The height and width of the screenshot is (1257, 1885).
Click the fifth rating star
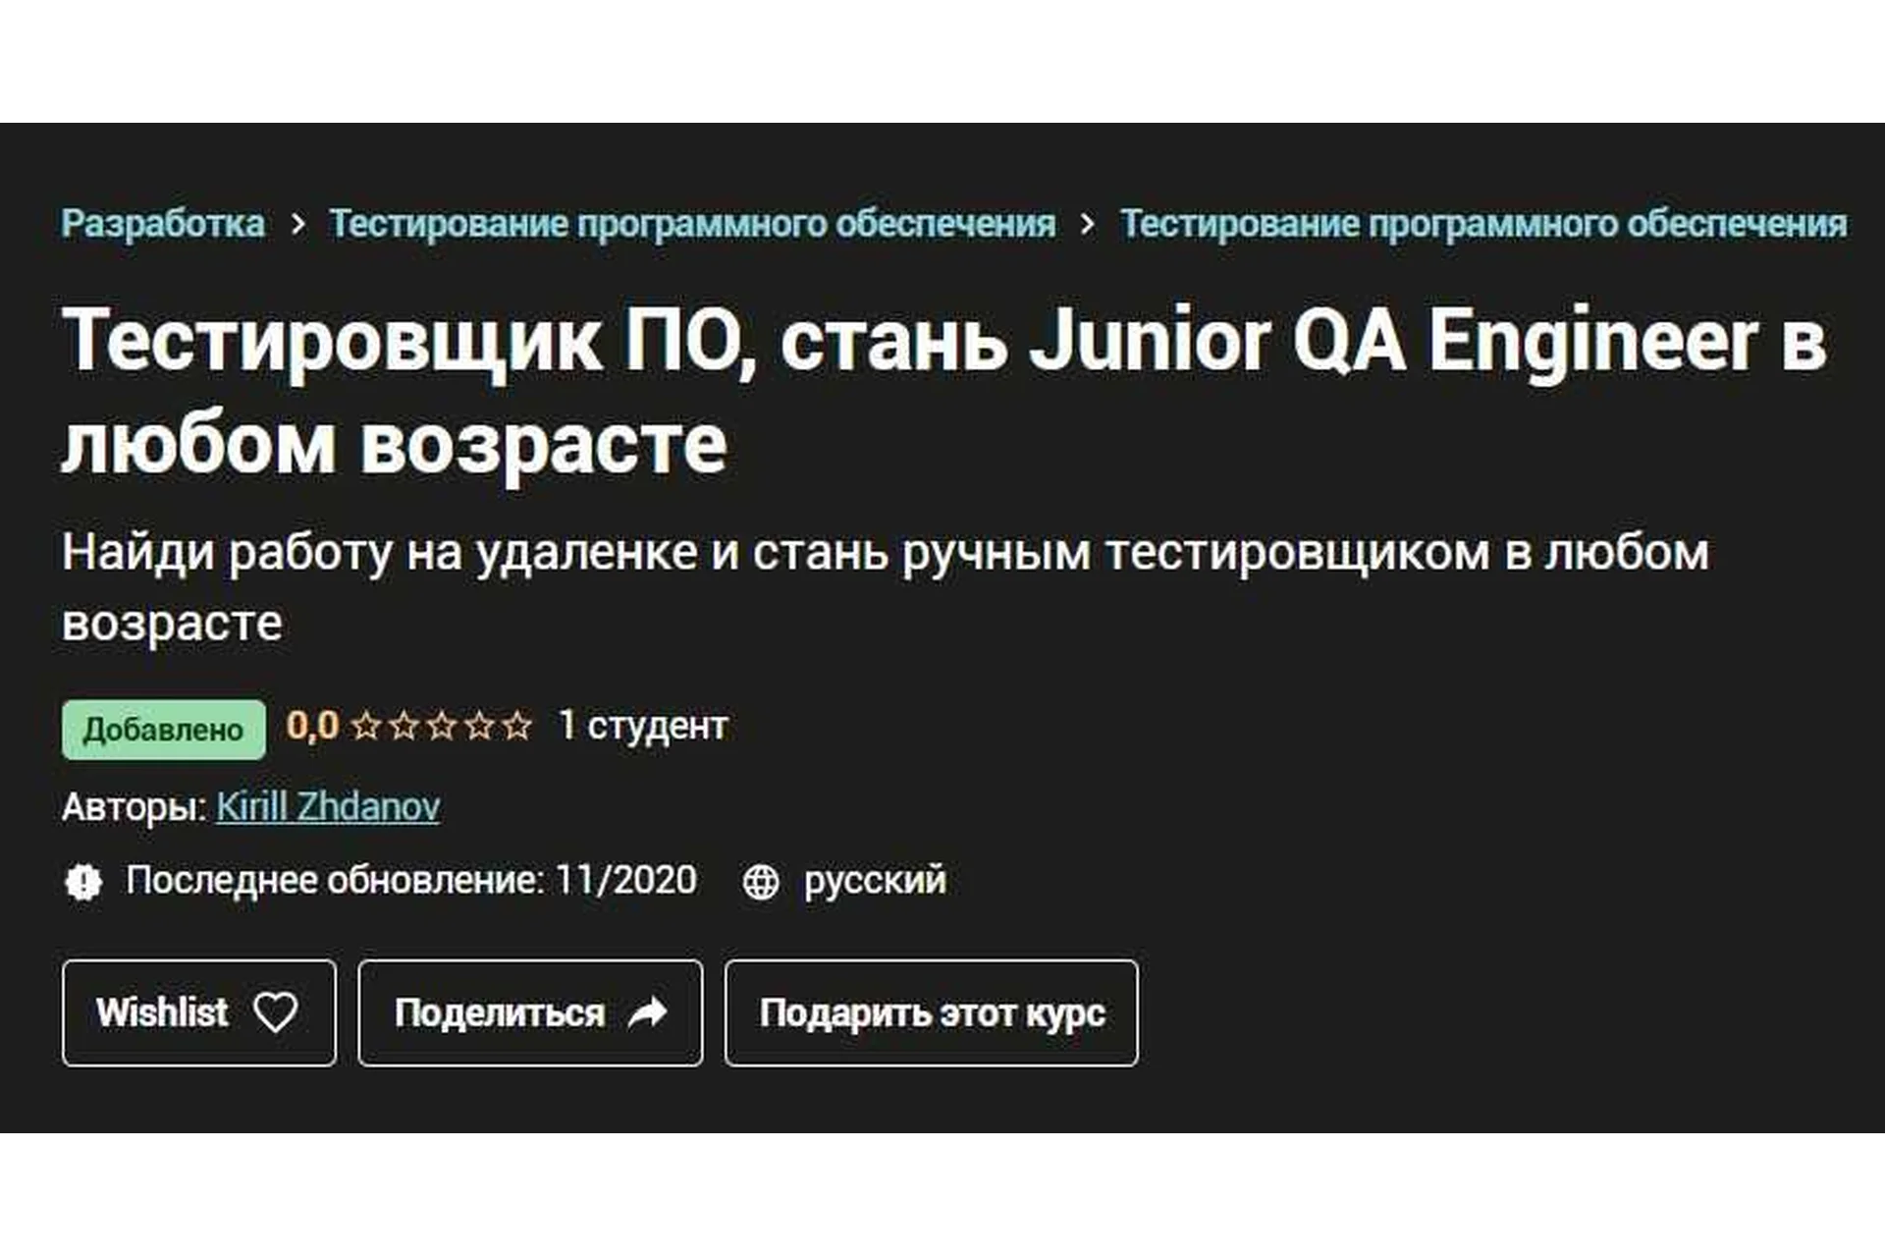coord(517,727)
